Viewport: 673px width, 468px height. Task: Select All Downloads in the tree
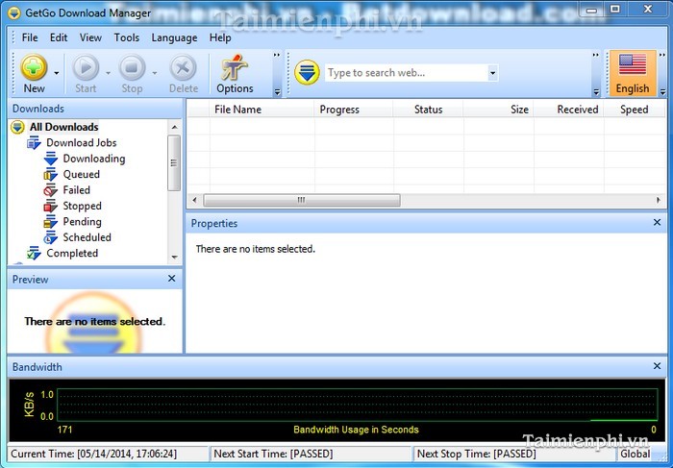click(x=64, y=127)
